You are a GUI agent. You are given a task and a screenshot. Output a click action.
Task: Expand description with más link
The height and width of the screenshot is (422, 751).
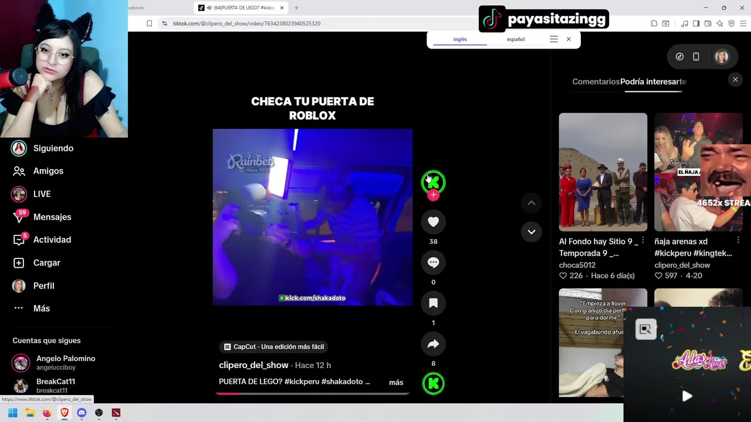[396, 382]
